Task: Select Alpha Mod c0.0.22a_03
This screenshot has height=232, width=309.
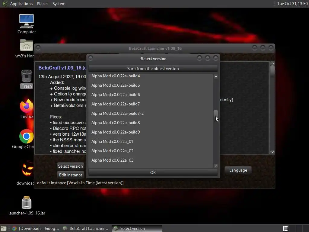Action: (x=151, y=160)
